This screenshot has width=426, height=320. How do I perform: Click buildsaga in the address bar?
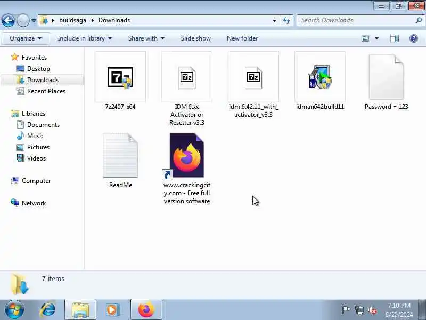click(x=72, y=20)
